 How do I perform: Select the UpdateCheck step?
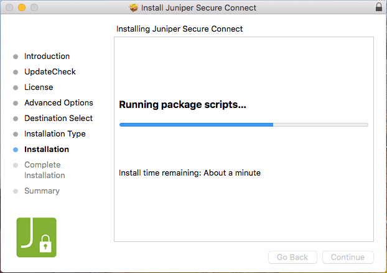click(x=50, y=72)
